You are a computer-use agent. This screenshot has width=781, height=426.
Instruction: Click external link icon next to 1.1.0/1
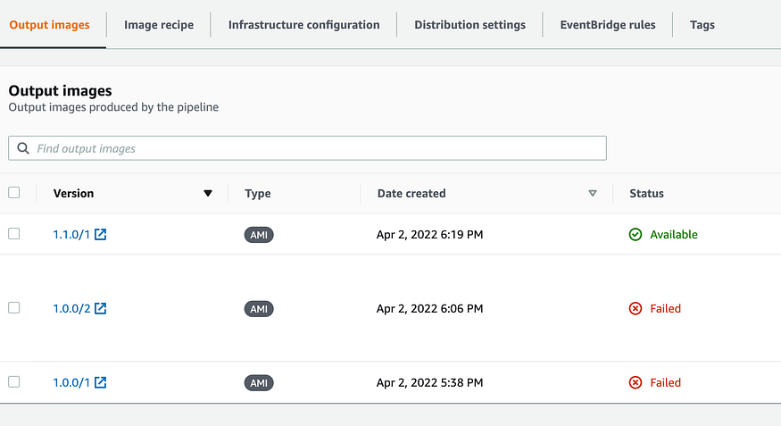click(x=101, y=235)
